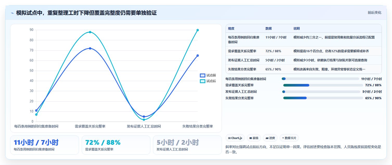Select the 表格 tag
This screenshot has width=392, height=165.
tap(254, 138)
